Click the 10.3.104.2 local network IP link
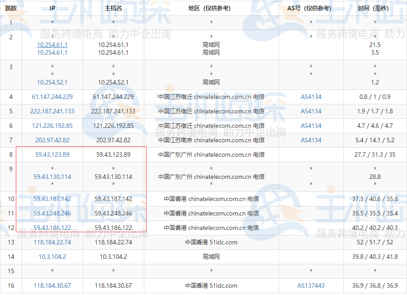The width and height of the screenshot is (407, 295). (52, 257)
